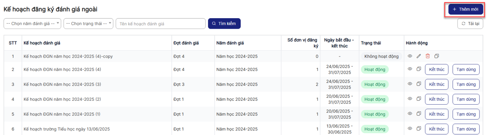Click the view eye icon in row 1

tap(410, 56)
